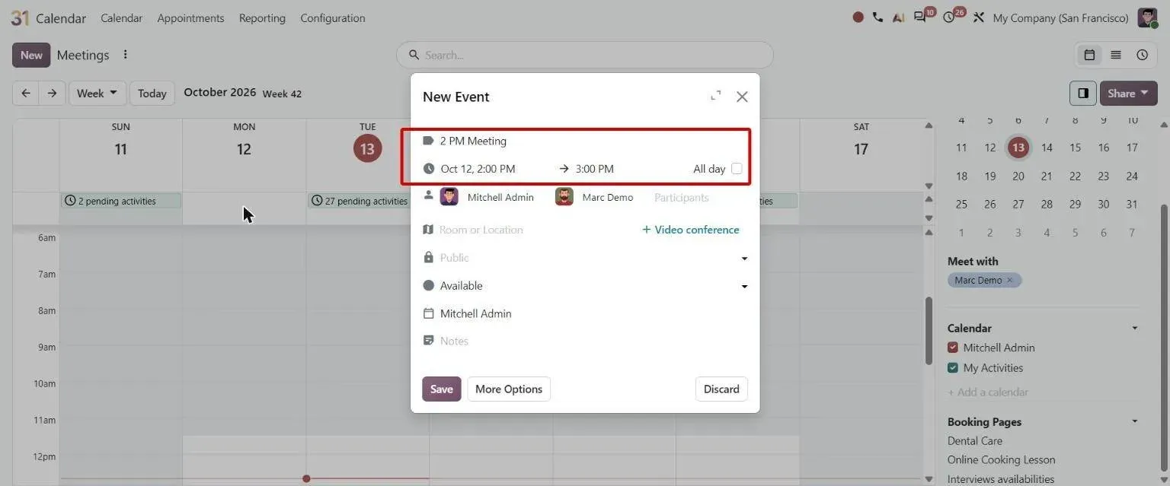Open the user avatar menu
This screenshot has height=486, width=1170.
[1147, 17]
